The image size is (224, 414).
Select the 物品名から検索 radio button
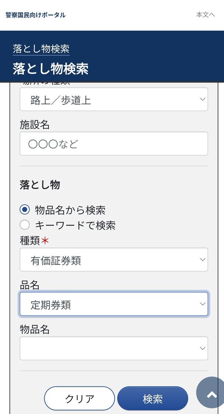[x=25, y=209]
